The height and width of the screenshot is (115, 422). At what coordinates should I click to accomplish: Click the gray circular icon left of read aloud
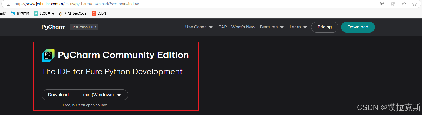tap(393, 4)
